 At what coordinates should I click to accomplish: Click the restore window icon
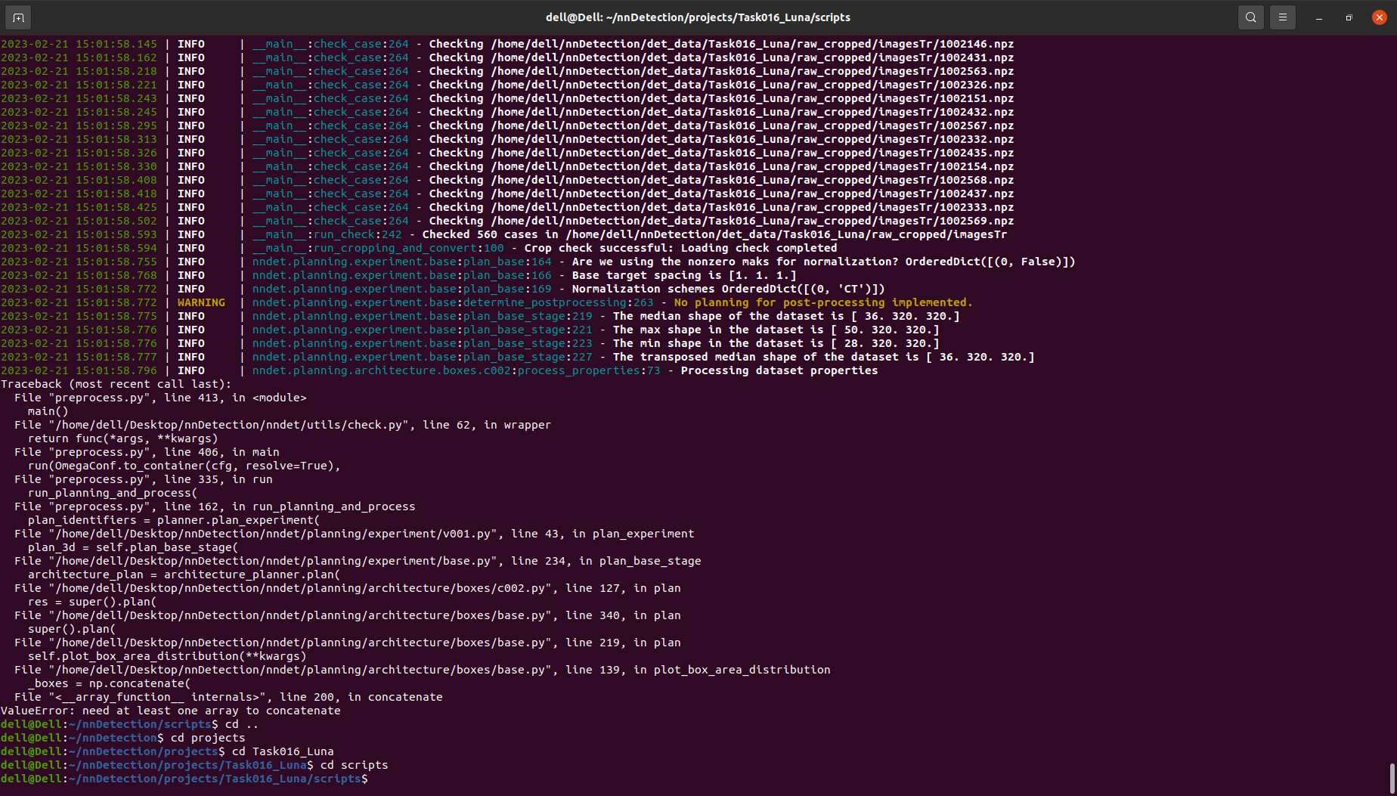point(1350,17)
